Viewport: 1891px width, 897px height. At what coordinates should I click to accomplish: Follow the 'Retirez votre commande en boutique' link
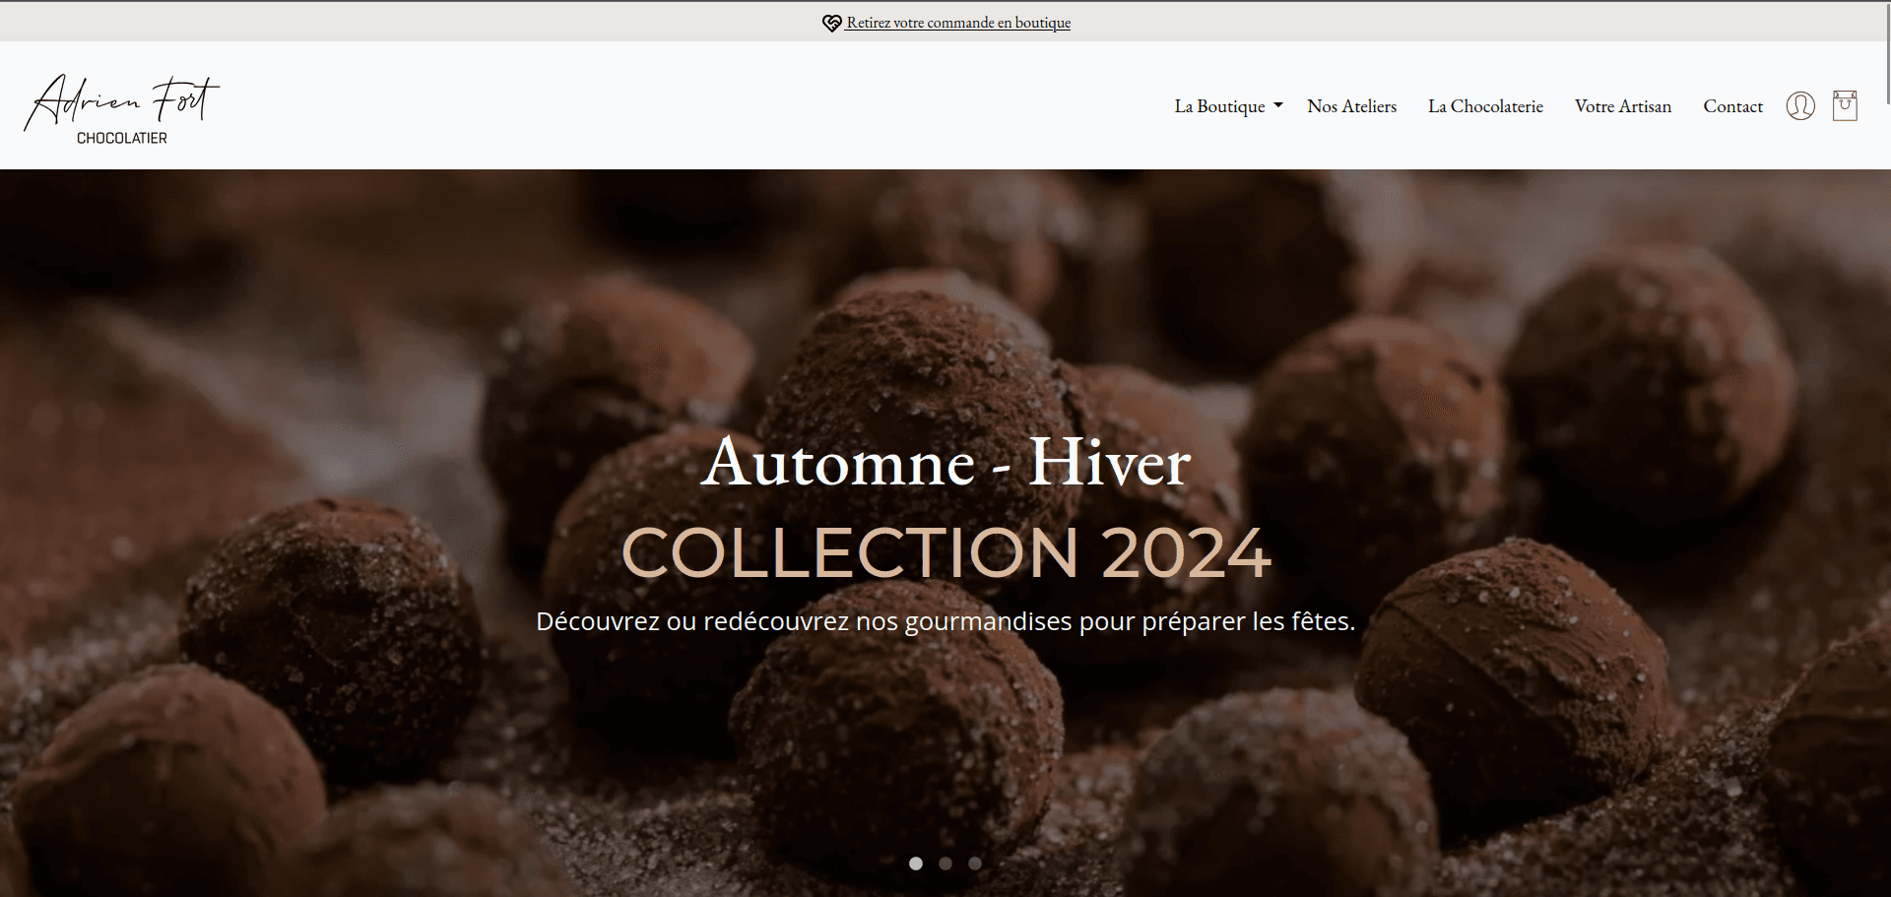[958, 23]
